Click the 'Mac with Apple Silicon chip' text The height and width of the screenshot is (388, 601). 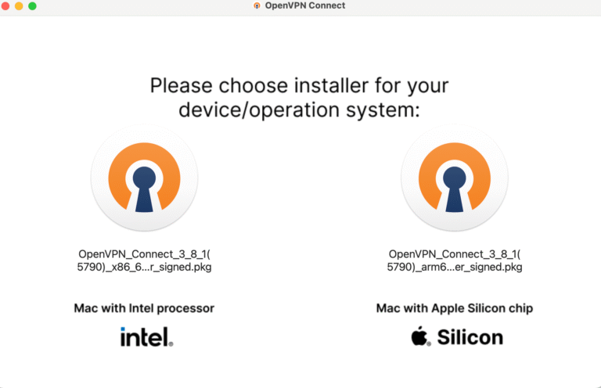tap(455, 308)
